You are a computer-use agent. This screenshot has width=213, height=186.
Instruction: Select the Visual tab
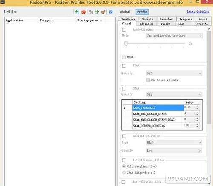pyautogui.click(x=127, y=23)
